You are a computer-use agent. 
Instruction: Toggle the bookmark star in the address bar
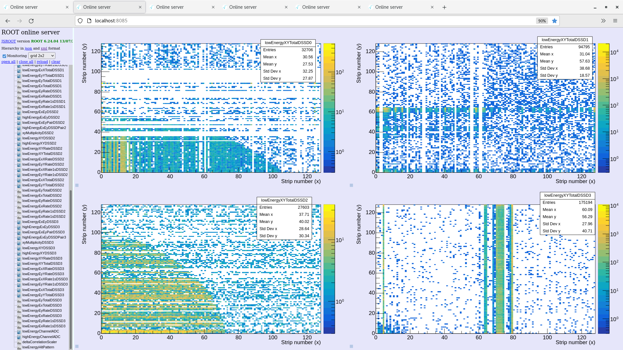tap(555, 21)
